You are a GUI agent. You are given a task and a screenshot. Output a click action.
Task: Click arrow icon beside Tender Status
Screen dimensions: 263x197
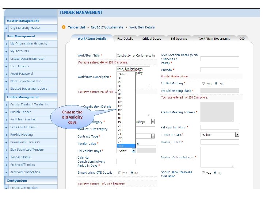[x=6, y=158]
